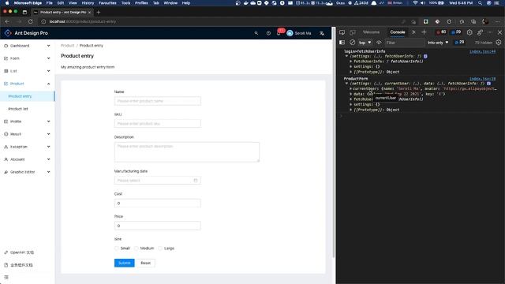Open first index.tsx source link in console
Image resolution: width=505 pixels, height=284 pixels.
(482, 51)
